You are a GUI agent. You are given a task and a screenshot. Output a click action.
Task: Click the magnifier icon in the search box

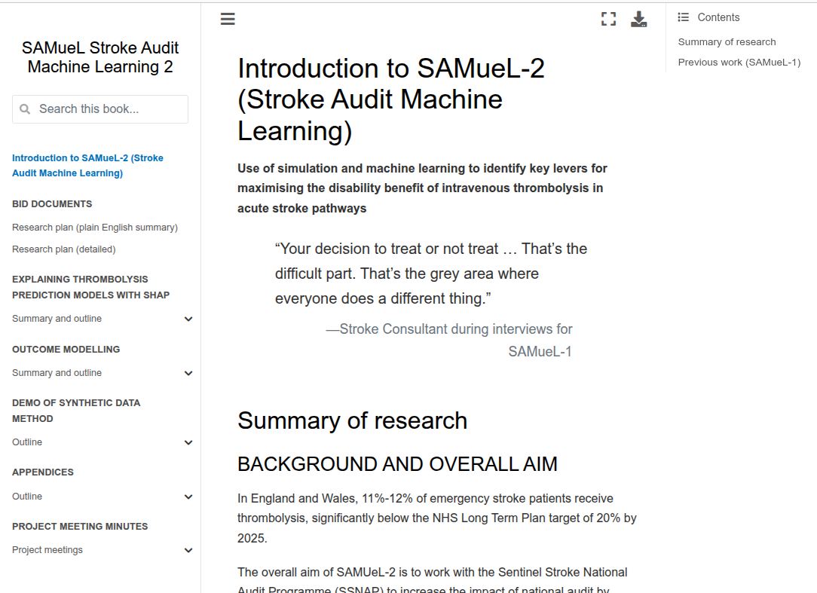pyautogui.click(x=25, y=109)
